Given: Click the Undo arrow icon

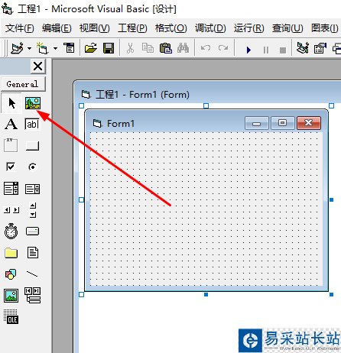Looking at the screenshot, I should (x=206, y=48).
